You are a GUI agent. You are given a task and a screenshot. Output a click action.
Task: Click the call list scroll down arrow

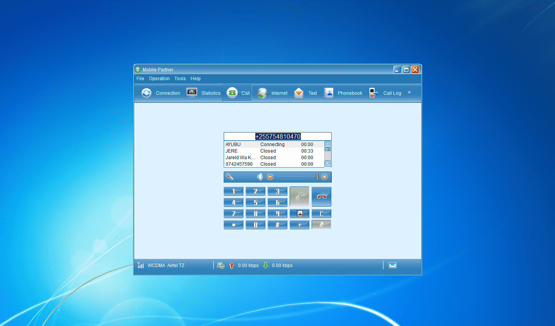click(x=327, y=164)
